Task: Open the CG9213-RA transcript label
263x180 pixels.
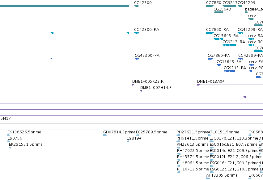Action: [234, 42]
